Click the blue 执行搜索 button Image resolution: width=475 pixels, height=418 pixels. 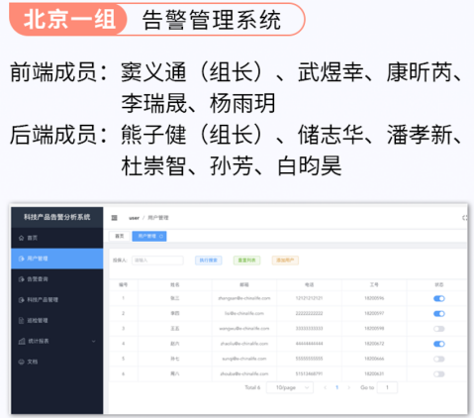tap(209, 261)
